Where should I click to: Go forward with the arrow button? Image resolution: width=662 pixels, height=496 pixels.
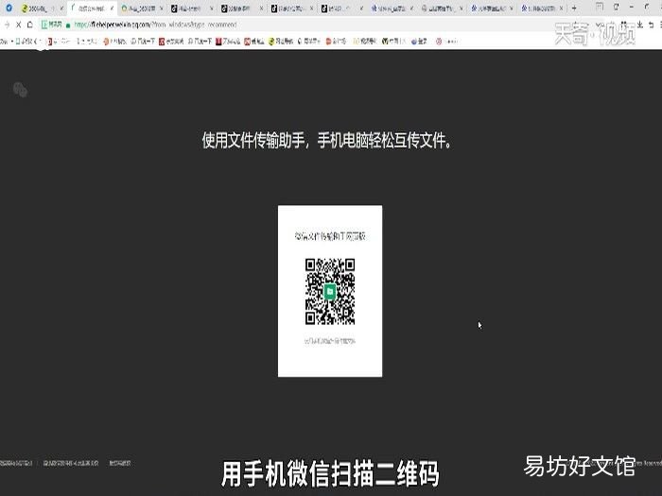[x=7, y=25]
